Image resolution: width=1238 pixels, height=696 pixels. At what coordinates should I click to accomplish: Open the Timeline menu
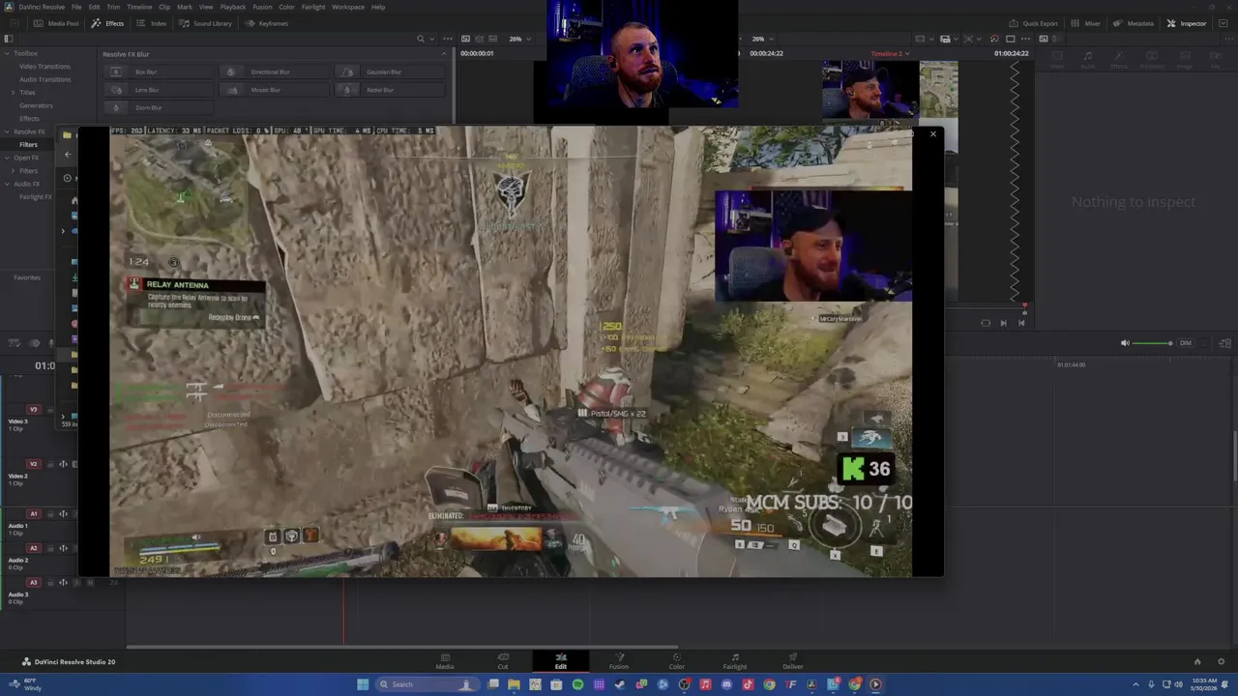(139, 7)
